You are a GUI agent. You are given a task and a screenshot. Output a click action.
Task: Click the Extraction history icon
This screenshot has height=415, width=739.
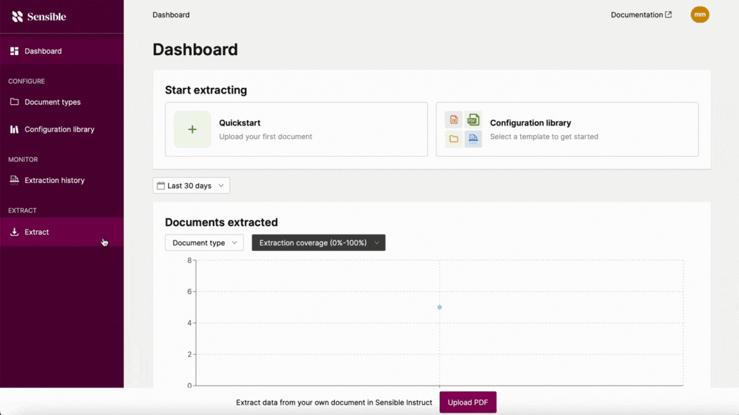point(15,180)
